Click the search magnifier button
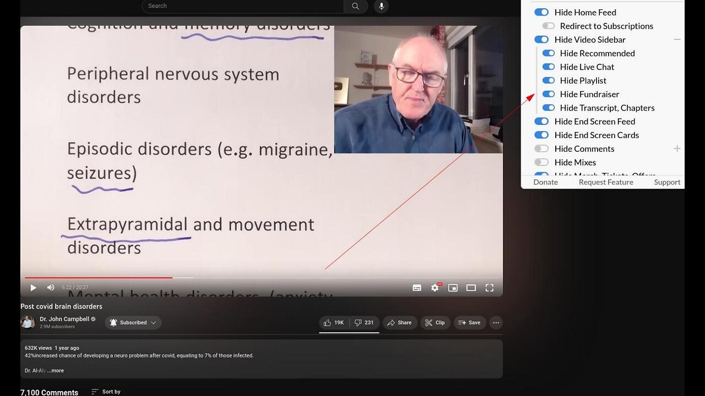705x396 pixels. 356,6
